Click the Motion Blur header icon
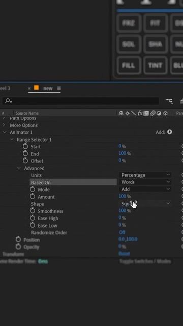Image resolution: width=183 pixels, height=326 pixels. (x=152, y=113)
